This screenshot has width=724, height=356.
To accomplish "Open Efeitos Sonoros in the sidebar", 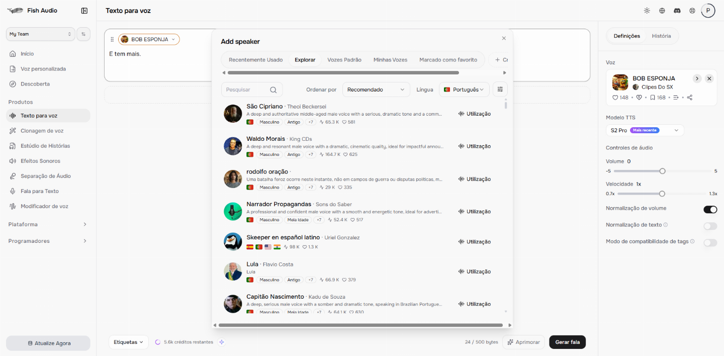I will coord(48,161).
